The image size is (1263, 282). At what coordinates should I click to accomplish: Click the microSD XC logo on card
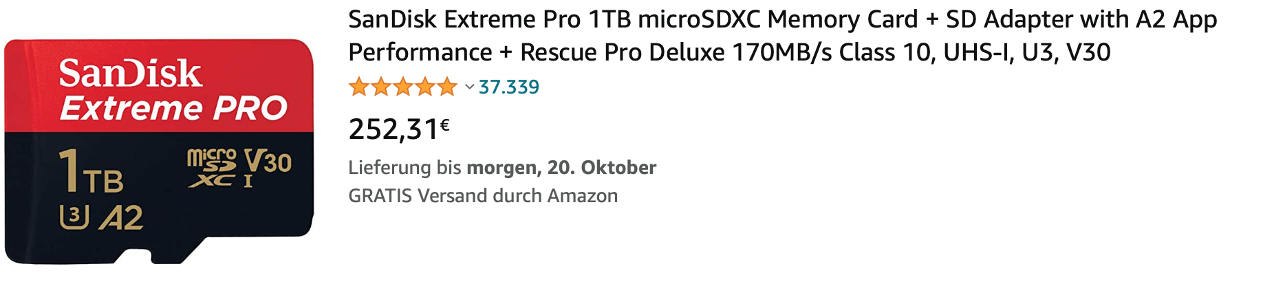coord(212,168)
